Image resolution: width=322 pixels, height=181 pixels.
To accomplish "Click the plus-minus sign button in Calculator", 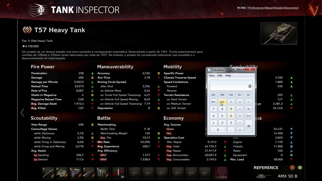I will [x=240, y=102].
